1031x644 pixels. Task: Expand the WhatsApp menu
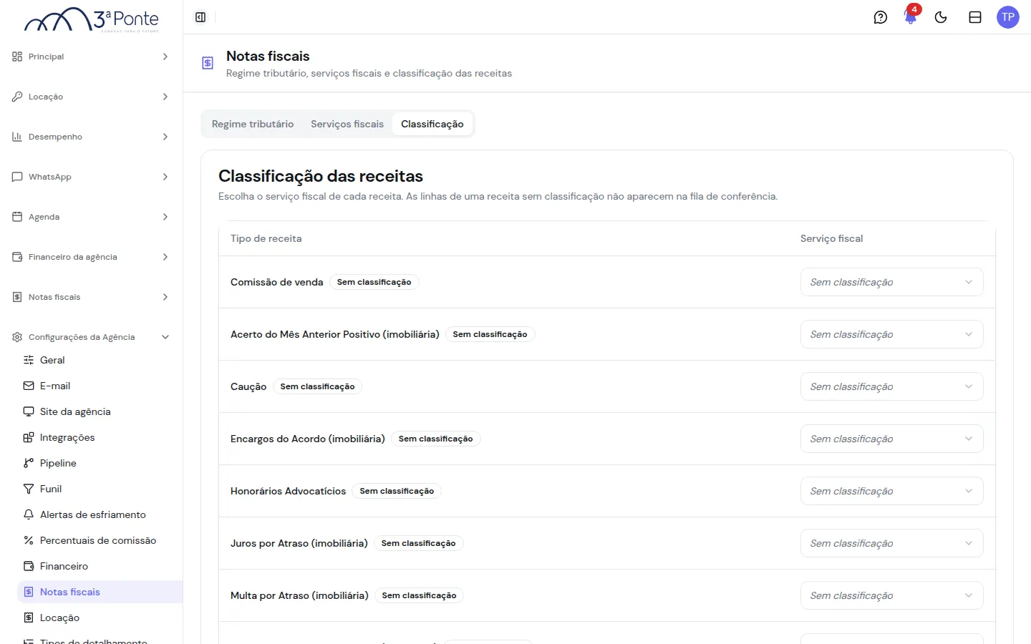pos(91,177)
